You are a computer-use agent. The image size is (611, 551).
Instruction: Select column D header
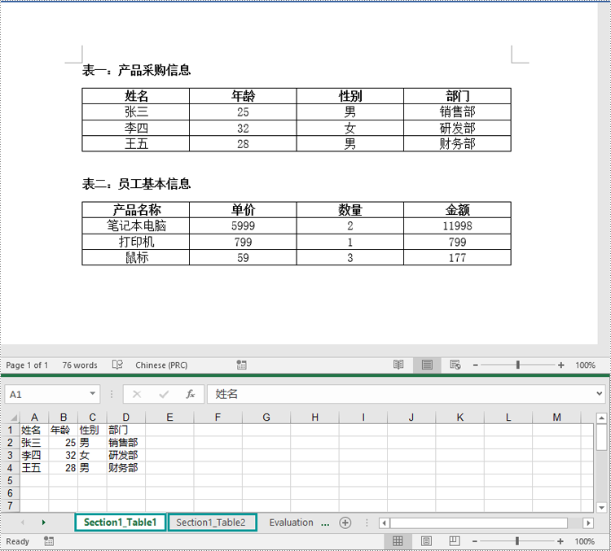(125, 418)
